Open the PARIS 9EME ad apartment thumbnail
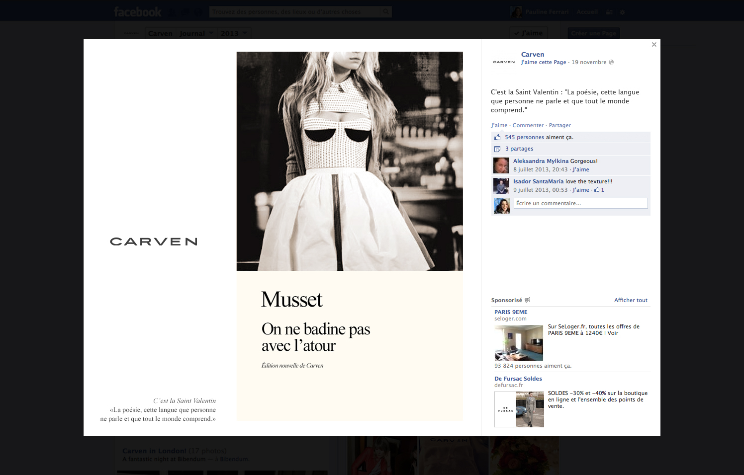 pyautogui.click(x=519, y=343)
